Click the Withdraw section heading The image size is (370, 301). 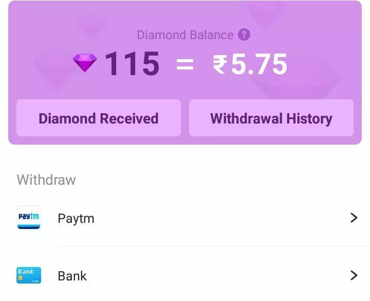pyautogui.click(x=46, y=180)
